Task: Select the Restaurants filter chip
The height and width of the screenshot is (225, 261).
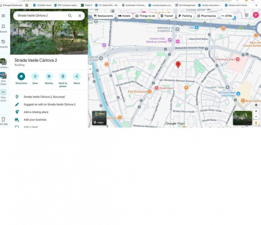Action: coord(103,16)
